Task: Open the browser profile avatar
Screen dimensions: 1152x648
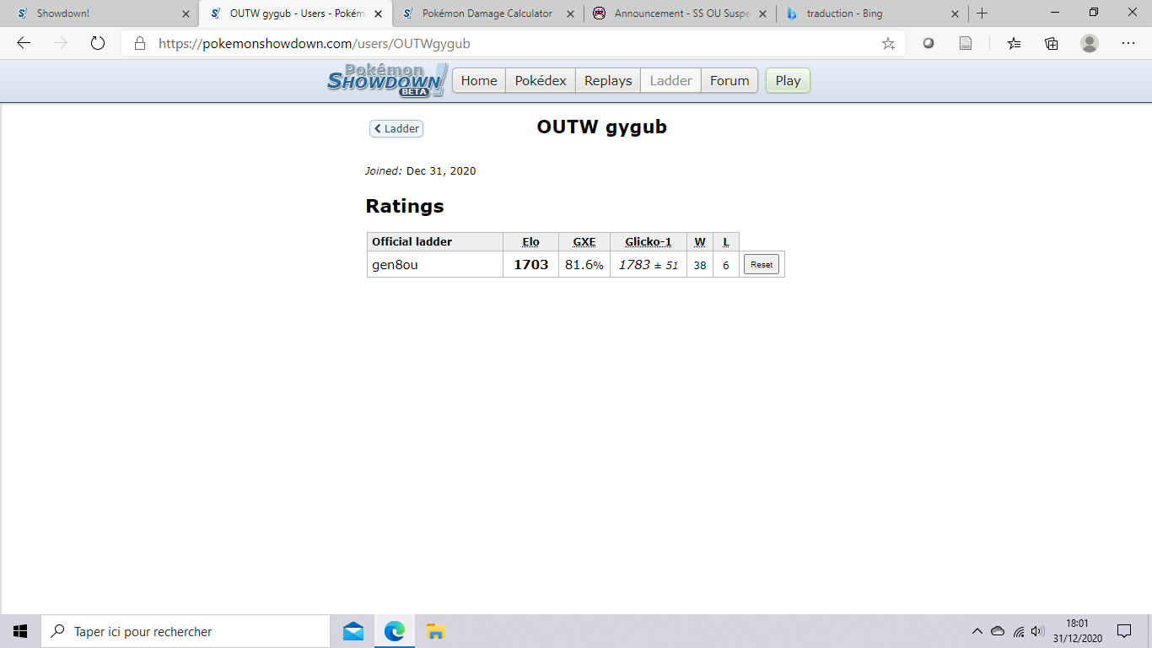Action: 1090,43
